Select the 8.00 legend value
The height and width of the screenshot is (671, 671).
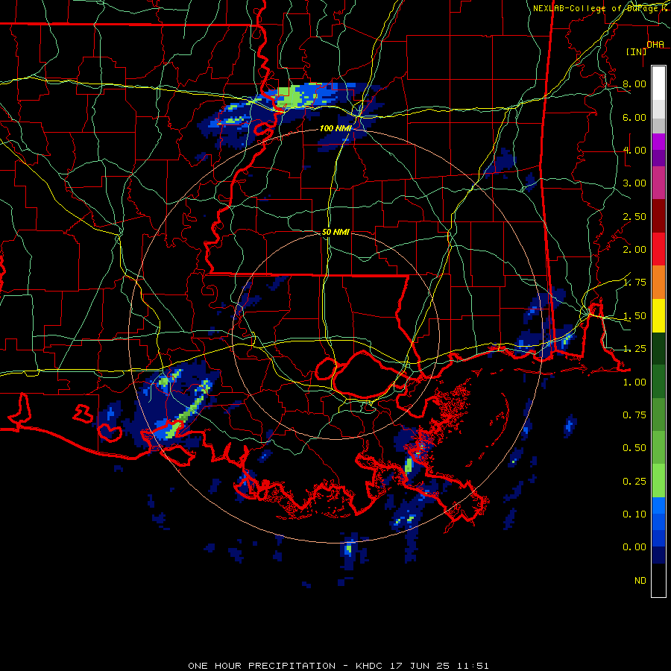[634, 84]
